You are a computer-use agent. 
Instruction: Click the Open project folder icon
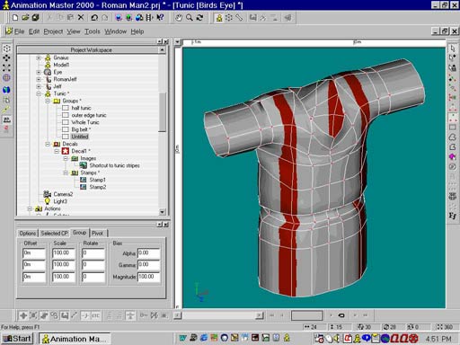[x=25, y=18]
